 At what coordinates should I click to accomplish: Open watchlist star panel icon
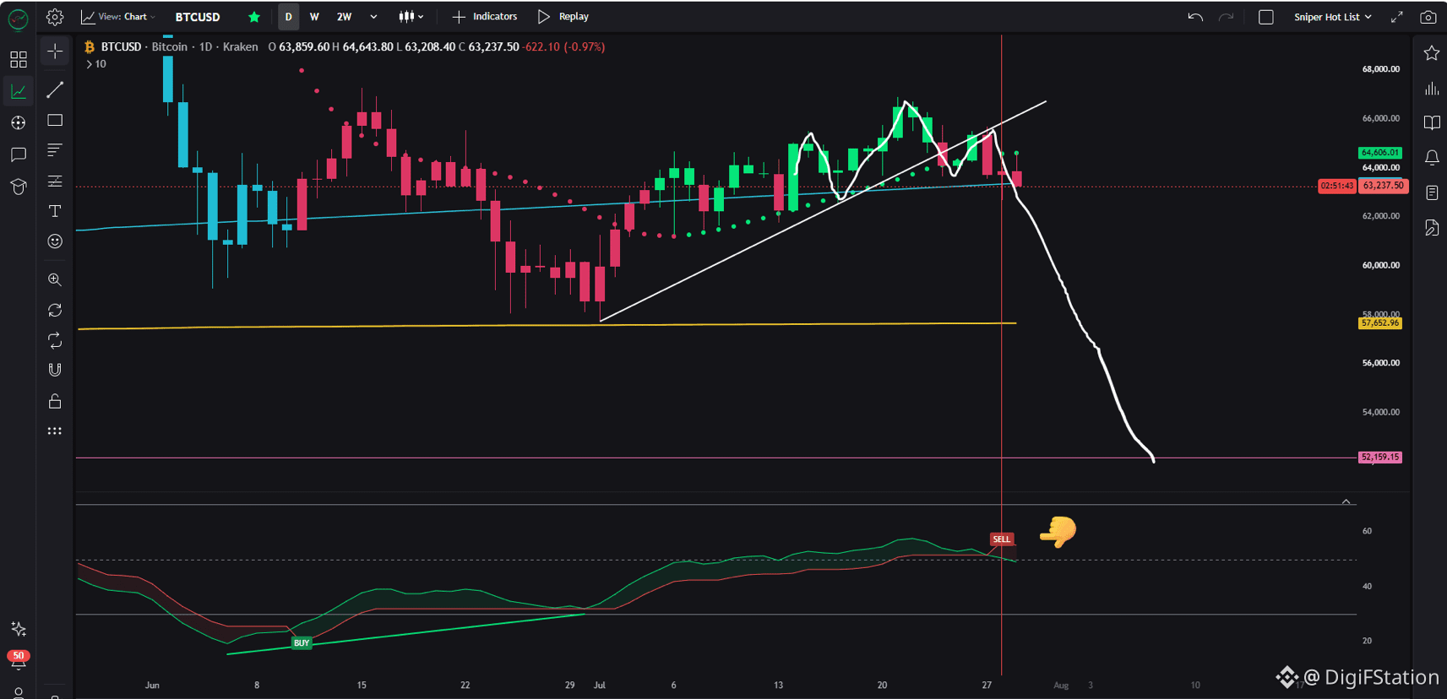coord(1432,53)
